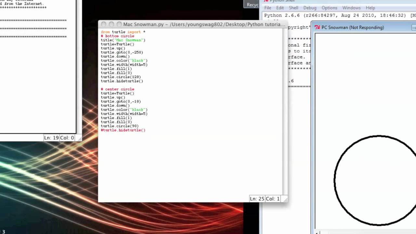Screen dimensions: 416x234
Task: Click 'Col: 1' in Mac Snowman status bar
Action: tap(273, 199)
